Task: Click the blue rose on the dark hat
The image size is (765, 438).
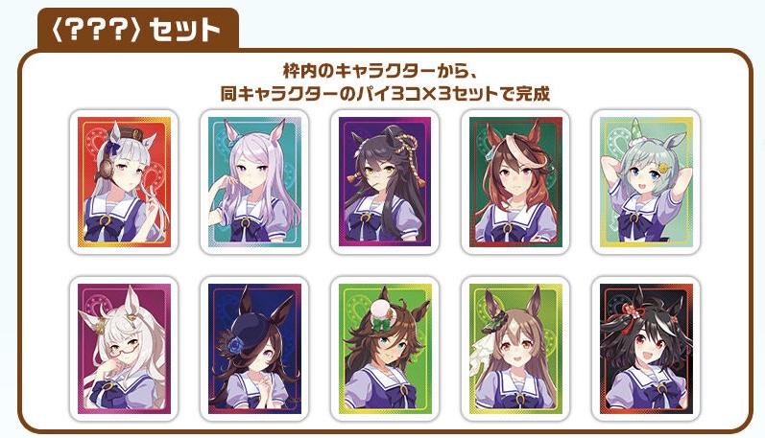Action: 236,345
